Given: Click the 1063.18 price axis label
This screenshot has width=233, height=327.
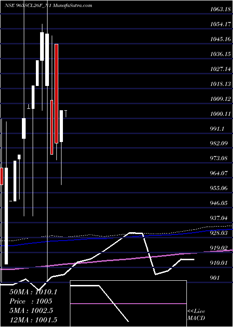Looking at the screenshot, I should 221,9.
